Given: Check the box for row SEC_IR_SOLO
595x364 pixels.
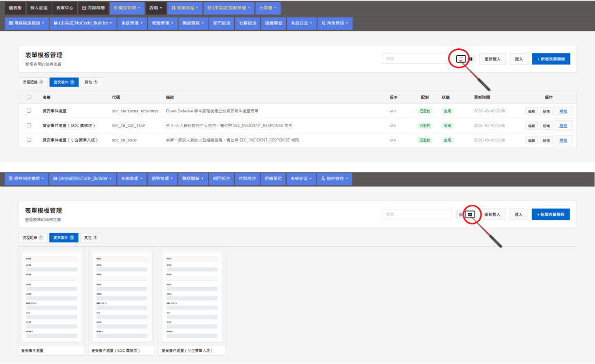Looking at the screenshot, I should pyautogui.click(x=29, y=140).
